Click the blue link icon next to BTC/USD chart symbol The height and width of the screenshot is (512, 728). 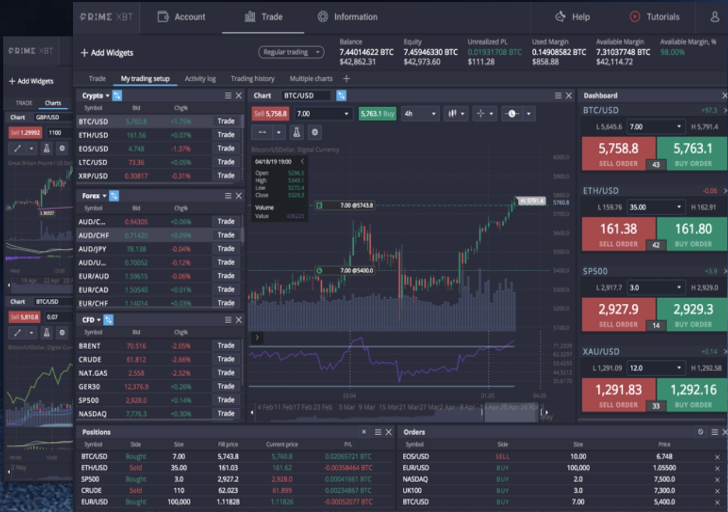click(341, 96)
